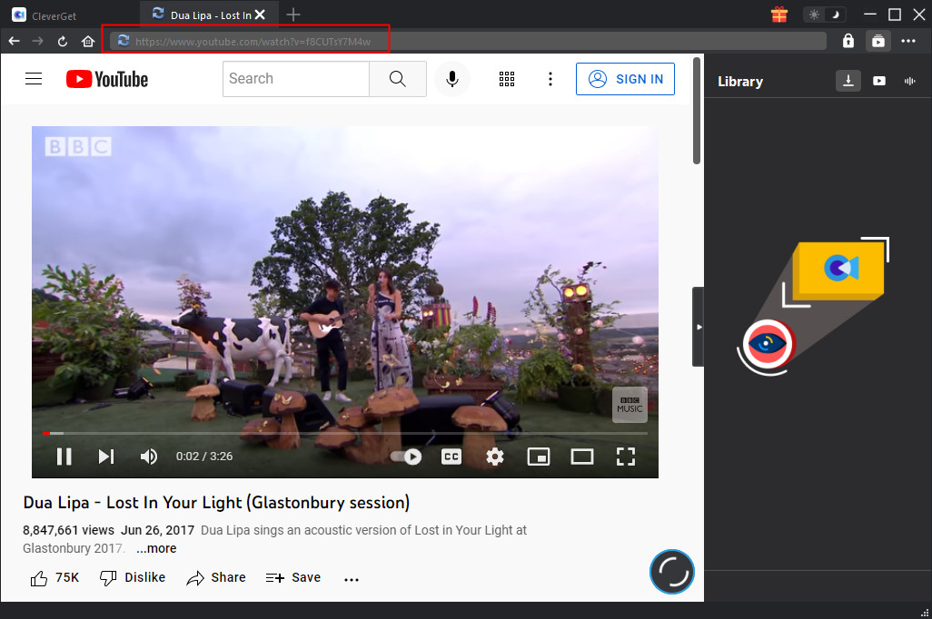Click Share under the video
Image resolution: width=932 pixels, height=619 pixels.
(216, 577)
